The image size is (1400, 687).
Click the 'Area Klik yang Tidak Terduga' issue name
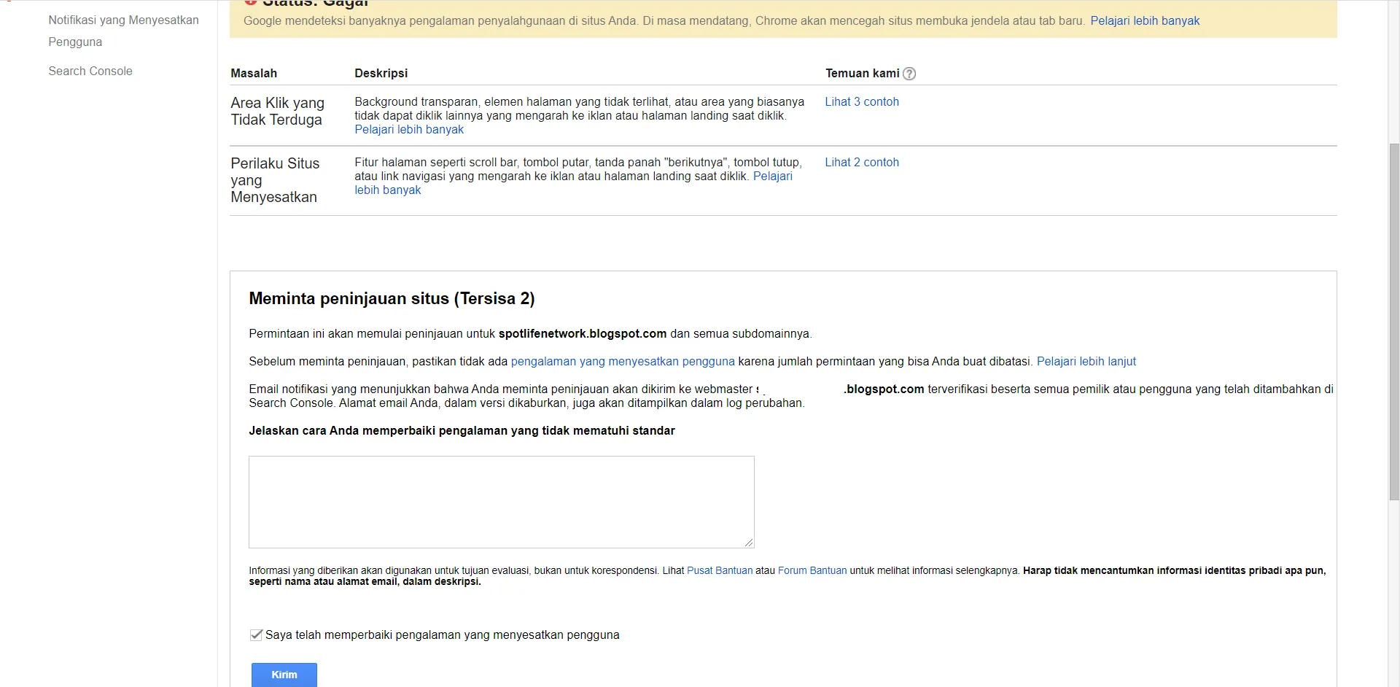pyautogui.click(x=278, y=112)
